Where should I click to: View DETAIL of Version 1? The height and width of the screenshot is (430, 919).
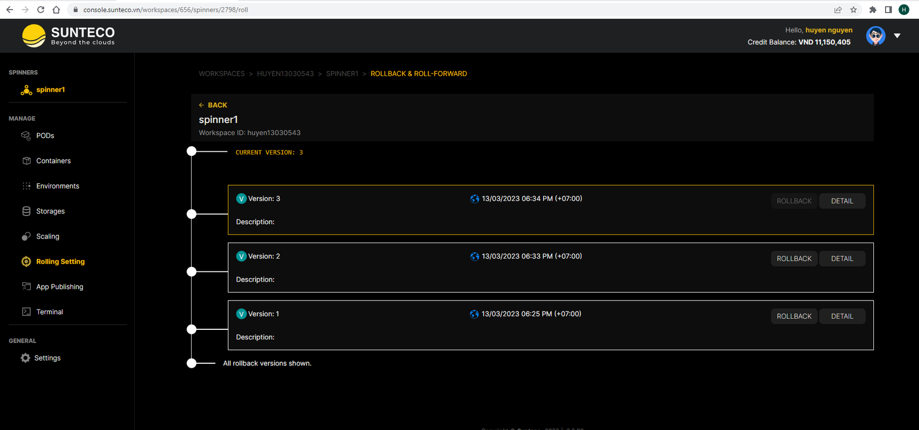(842, 317)
